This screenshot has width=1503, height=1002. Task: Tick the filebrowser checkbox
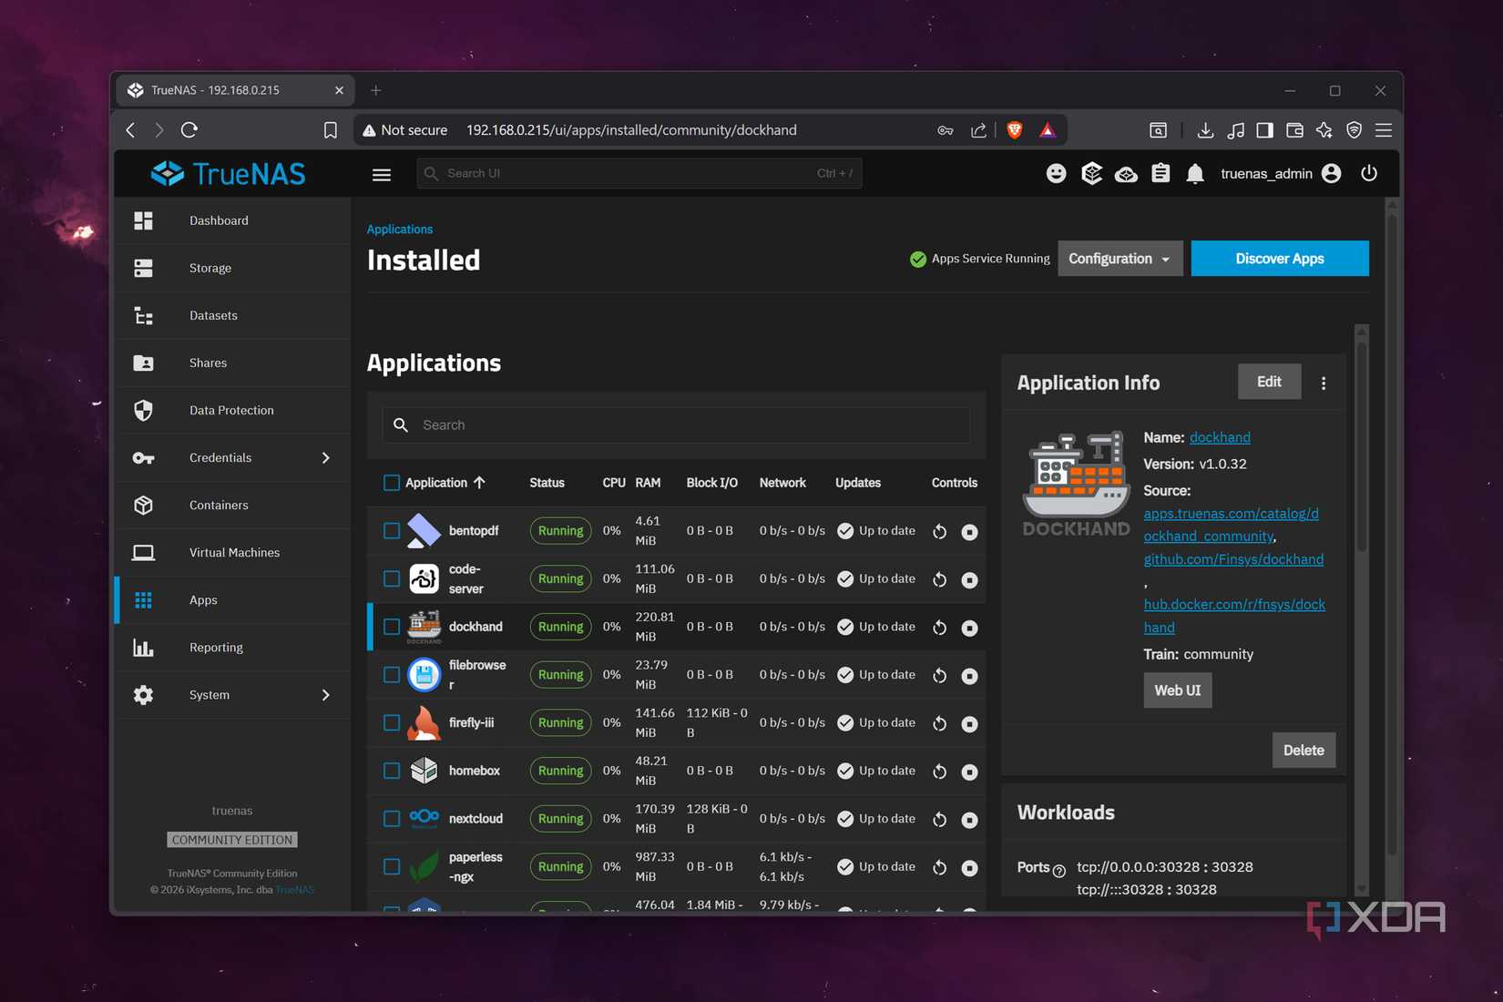[392, 675]
